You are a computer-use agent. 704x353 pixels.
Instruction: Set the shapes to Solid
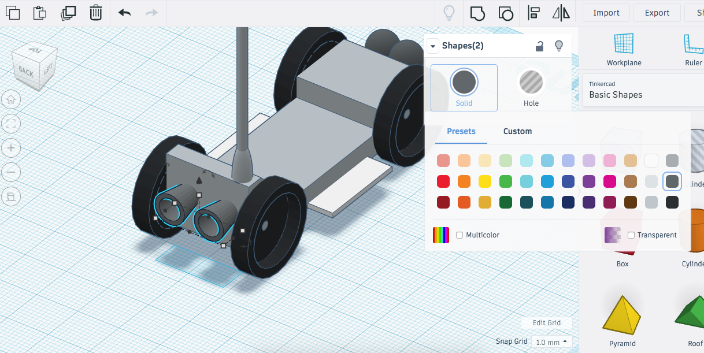[x=464, y=88]
